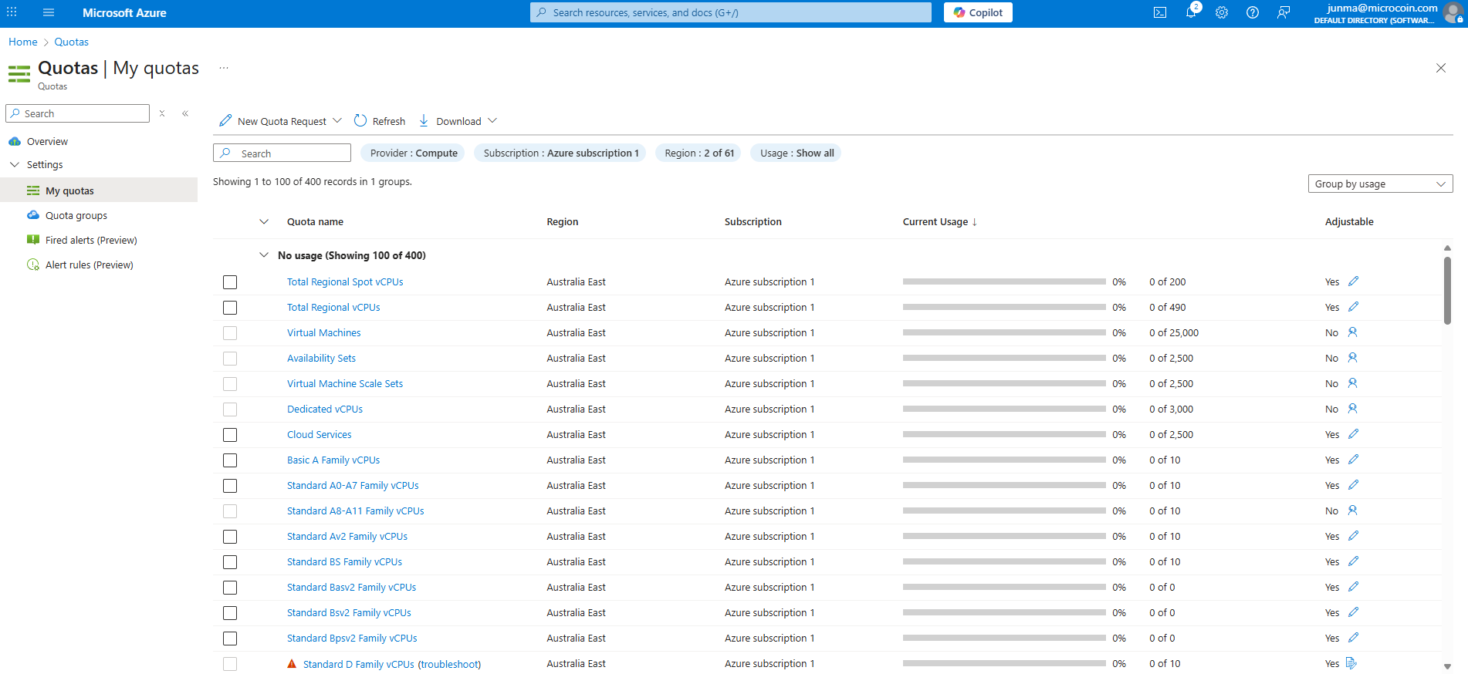Screen dimensions: 1468x674
Task: Click the warning triangle on Standard D Family
Action: (292, 663)
